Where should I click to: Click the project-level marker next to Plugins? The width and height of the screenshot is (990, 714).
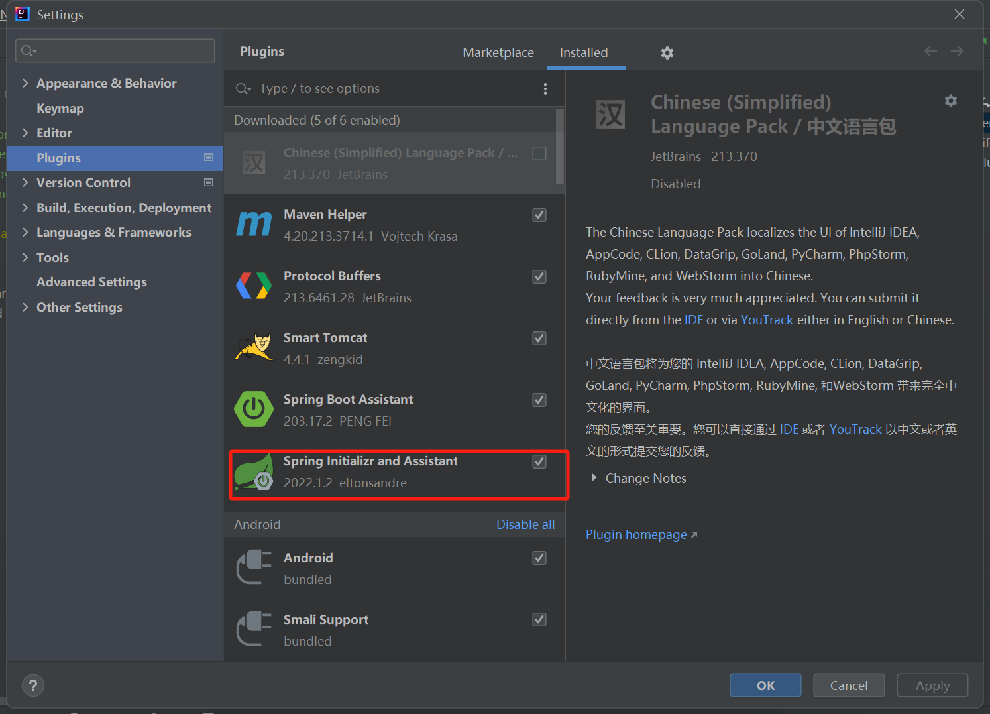click(x=208, y=158)
